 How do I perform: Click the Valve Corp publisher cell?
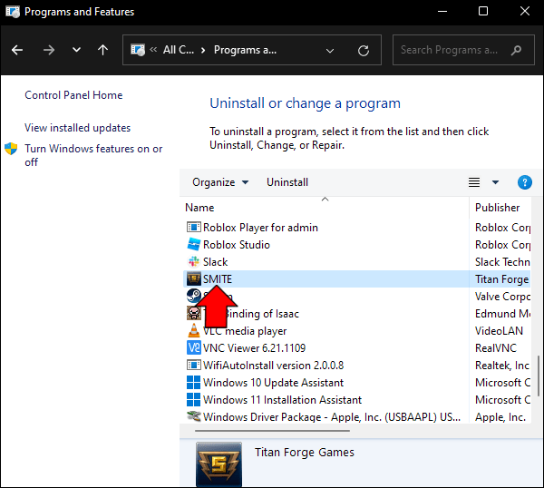(x=502, y=297)
